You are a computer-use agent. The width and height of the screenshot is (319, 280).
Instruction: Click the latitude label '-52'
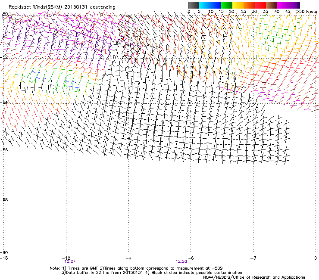(x=4, y=57)
